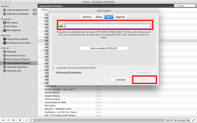Viewport: 197px width, 123px height.
Task: Click the Abrir button
Action: pyautogui.click(x=144, y=80)
